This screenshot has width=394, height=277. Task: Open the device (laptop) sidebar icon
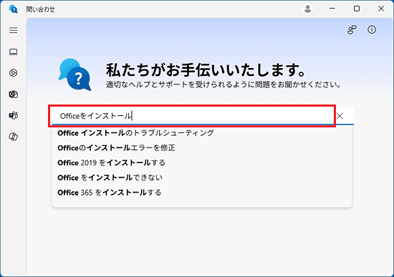coord(14,52)
